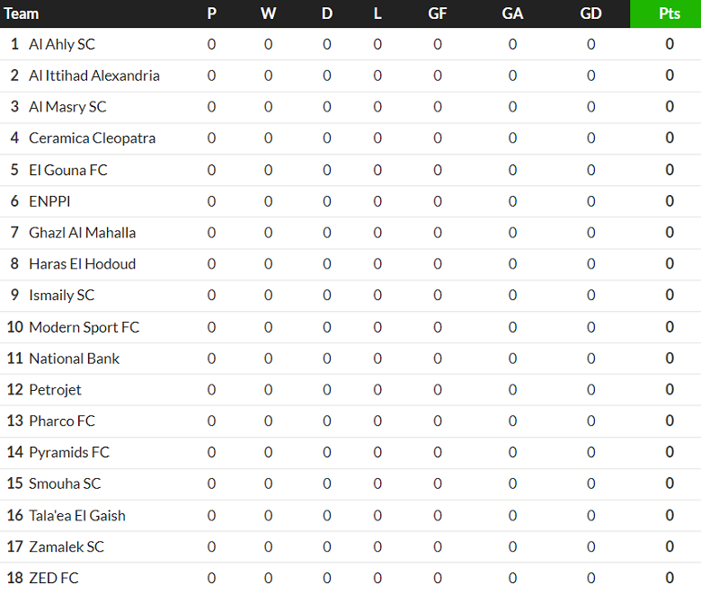Click the Zamalek SC team link

pyautogui.click(x=67, y=546)
